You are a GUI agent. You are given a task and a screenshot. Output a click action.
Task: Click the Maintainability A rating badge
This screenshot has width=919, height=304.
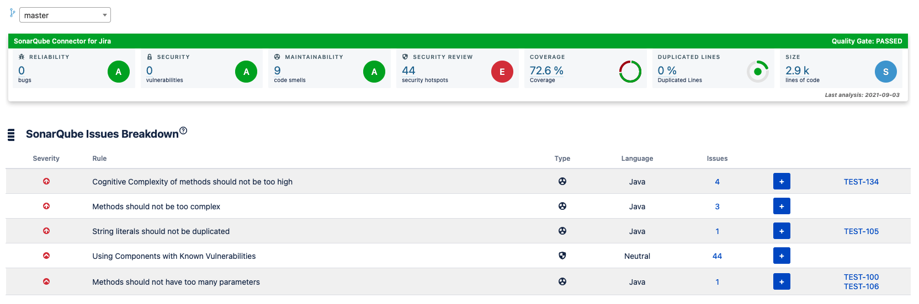point(374,72)
